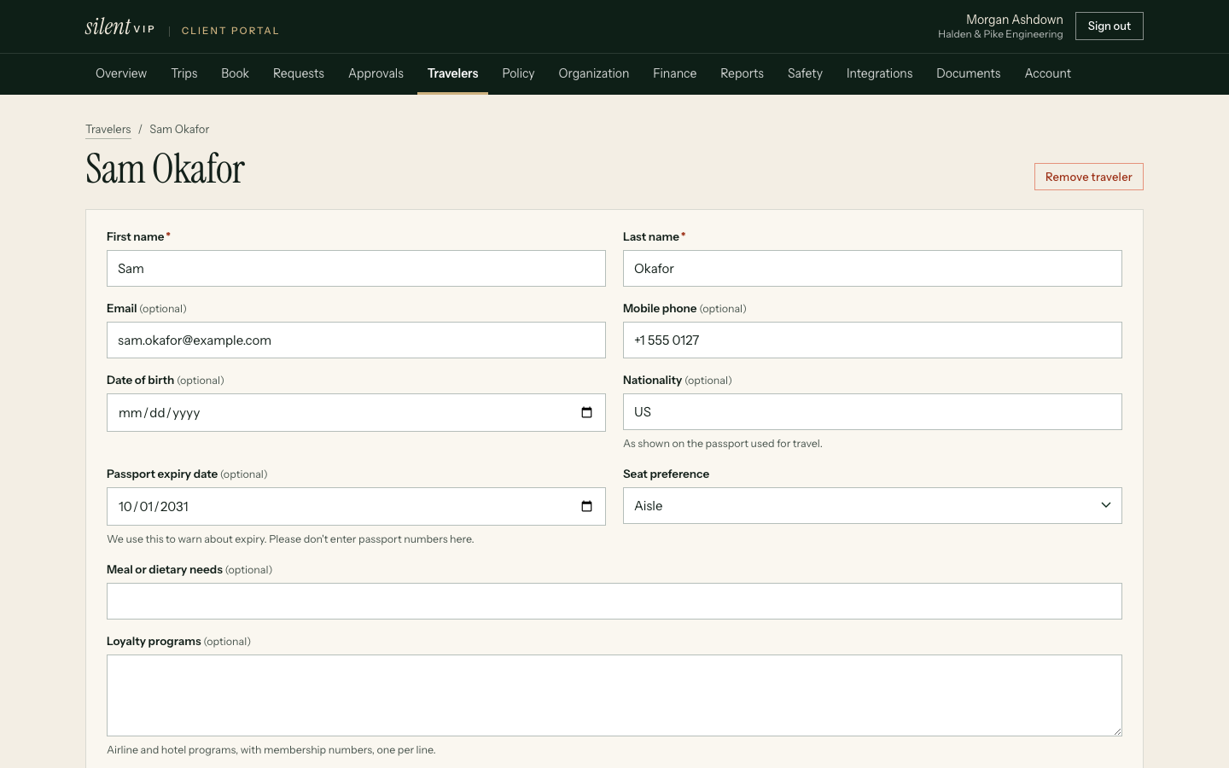1229x768 pixels.
Task: Switch to the Reports tab
Action: coord(742,73)
